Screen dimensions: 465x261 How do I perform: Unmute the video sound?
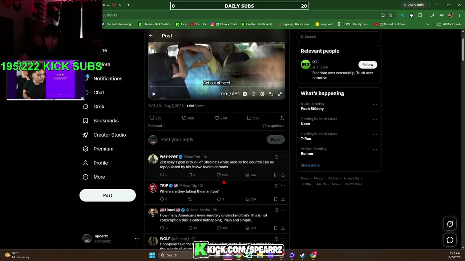(253, 94)
